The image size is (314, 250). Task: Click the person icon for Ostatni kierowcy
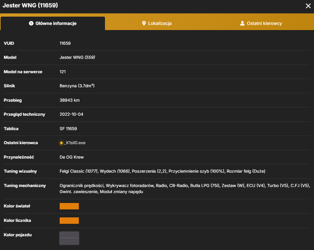click(x=242, y=23)
